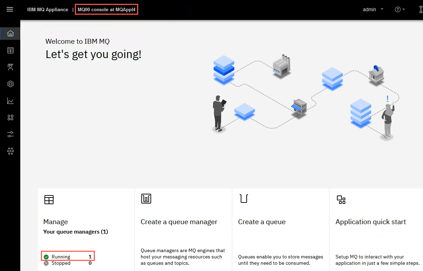This screenshot has width=423, height=271.
Task: Open the sliders icon in the sidebar
Action: coord(10,134)
